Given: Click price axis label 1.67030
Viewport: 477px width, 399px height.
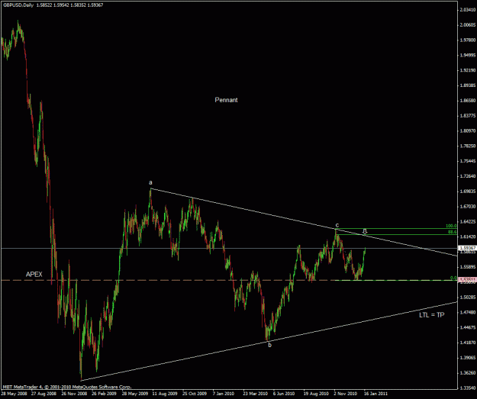Looking at the screenshot, I should 467,207.
